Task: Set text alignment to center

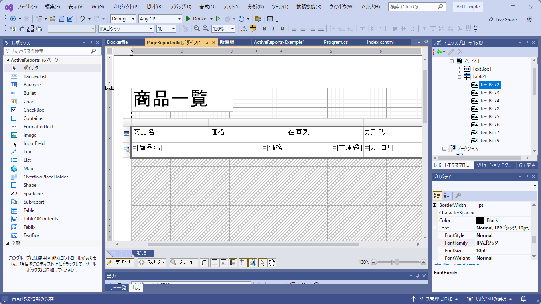Action: [303, 29]
